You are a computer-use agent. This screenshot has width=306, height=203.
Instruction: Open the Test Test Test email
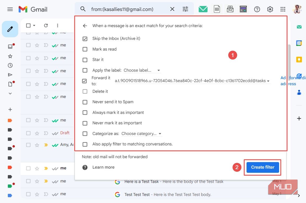tap(167, 194)
